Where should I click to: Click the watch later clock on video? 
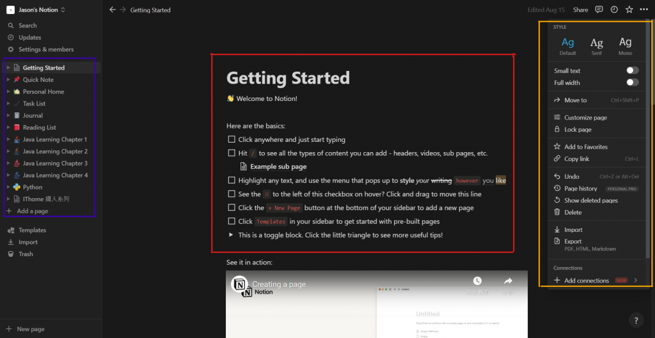pos(477,281)
